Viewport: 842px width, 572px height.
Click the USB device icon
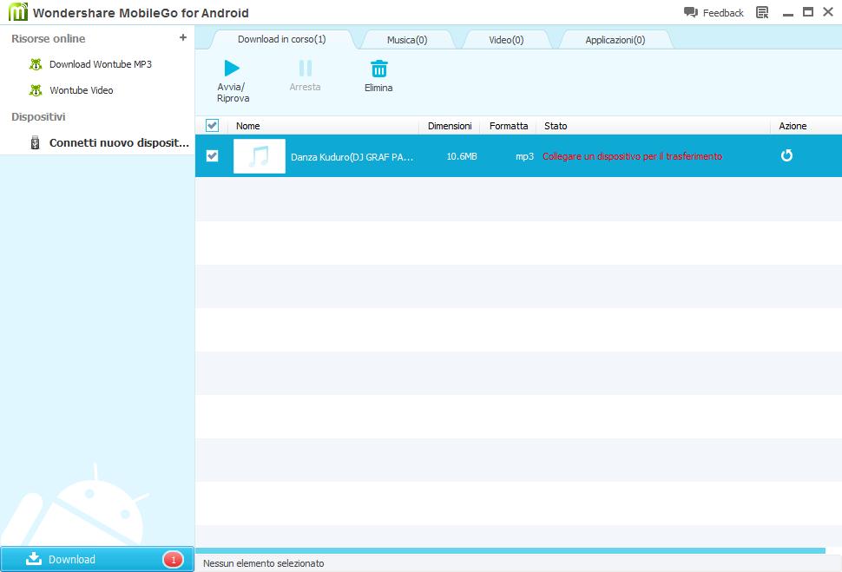(35, 143)
